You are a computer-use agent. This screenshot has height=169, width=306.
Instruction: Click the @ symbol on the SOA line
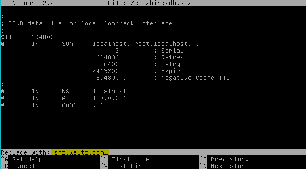(x=3, y=44)
